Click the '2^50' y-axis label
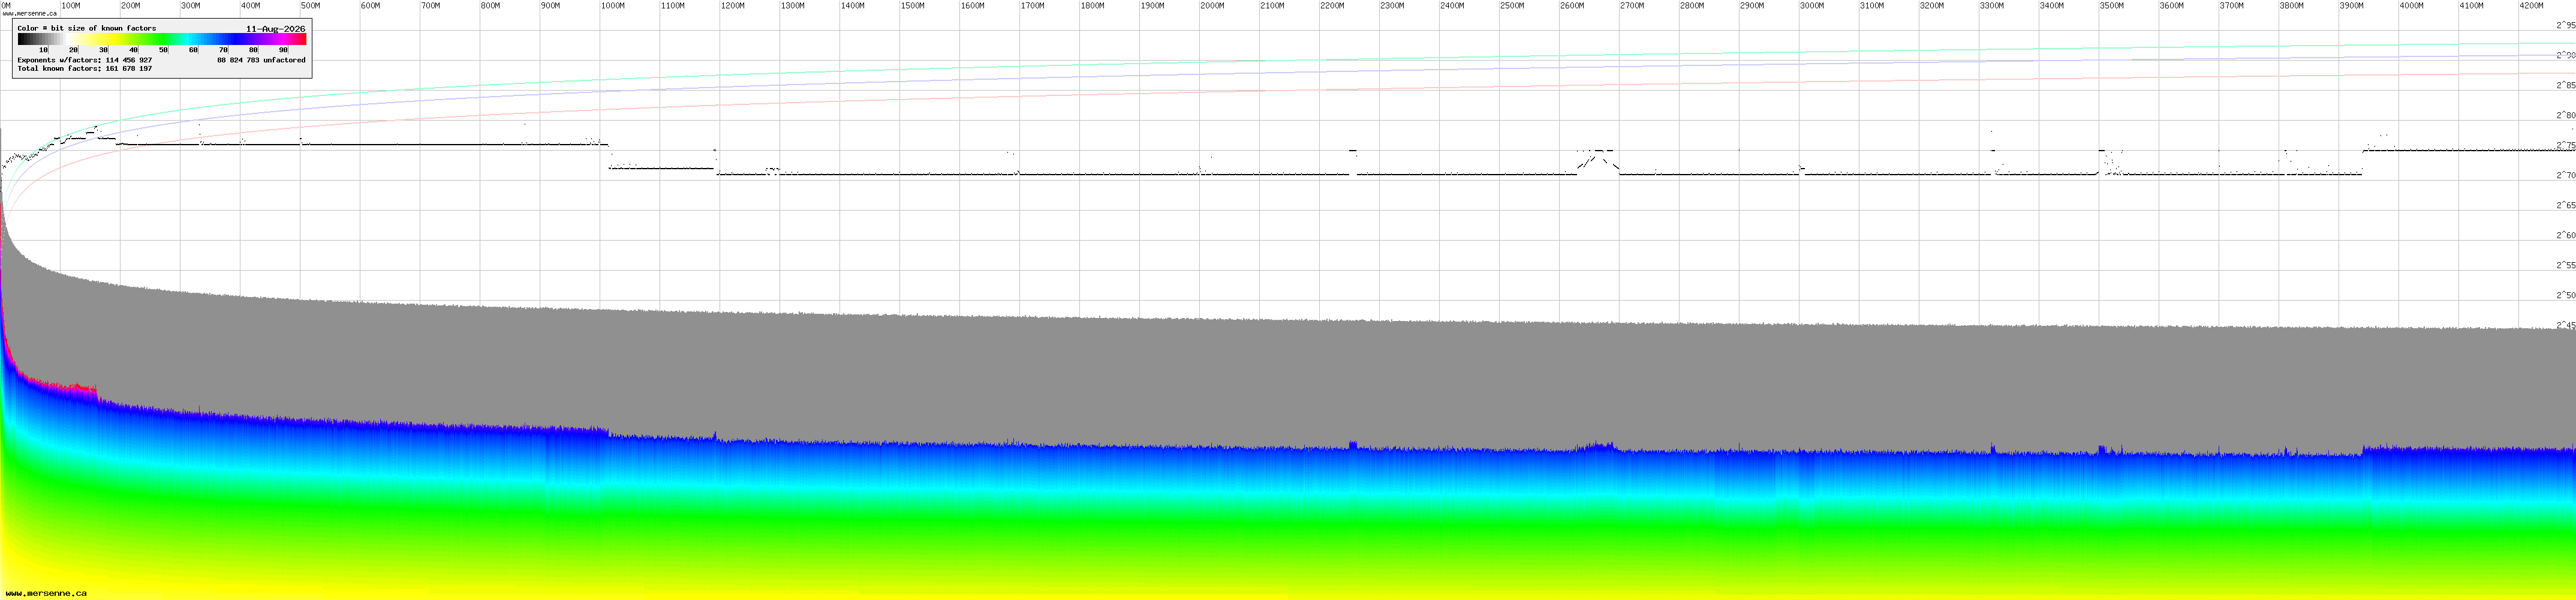The height and width of the screenshot is (600, 2576). click(2566, 295)
